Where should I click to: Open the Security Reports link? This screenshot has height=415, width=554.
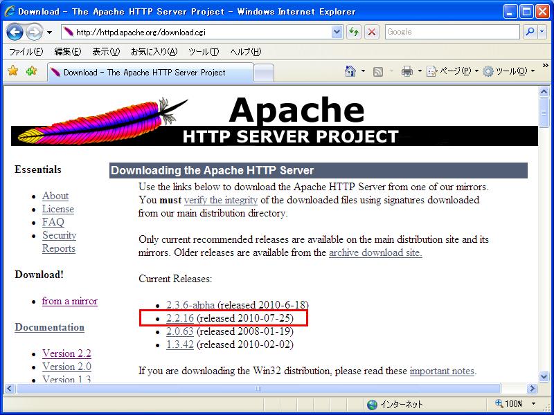tap(59, 241)
